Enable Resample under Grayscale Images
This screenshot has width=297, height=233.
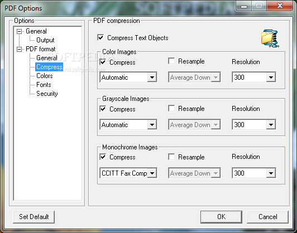[171, 108]
